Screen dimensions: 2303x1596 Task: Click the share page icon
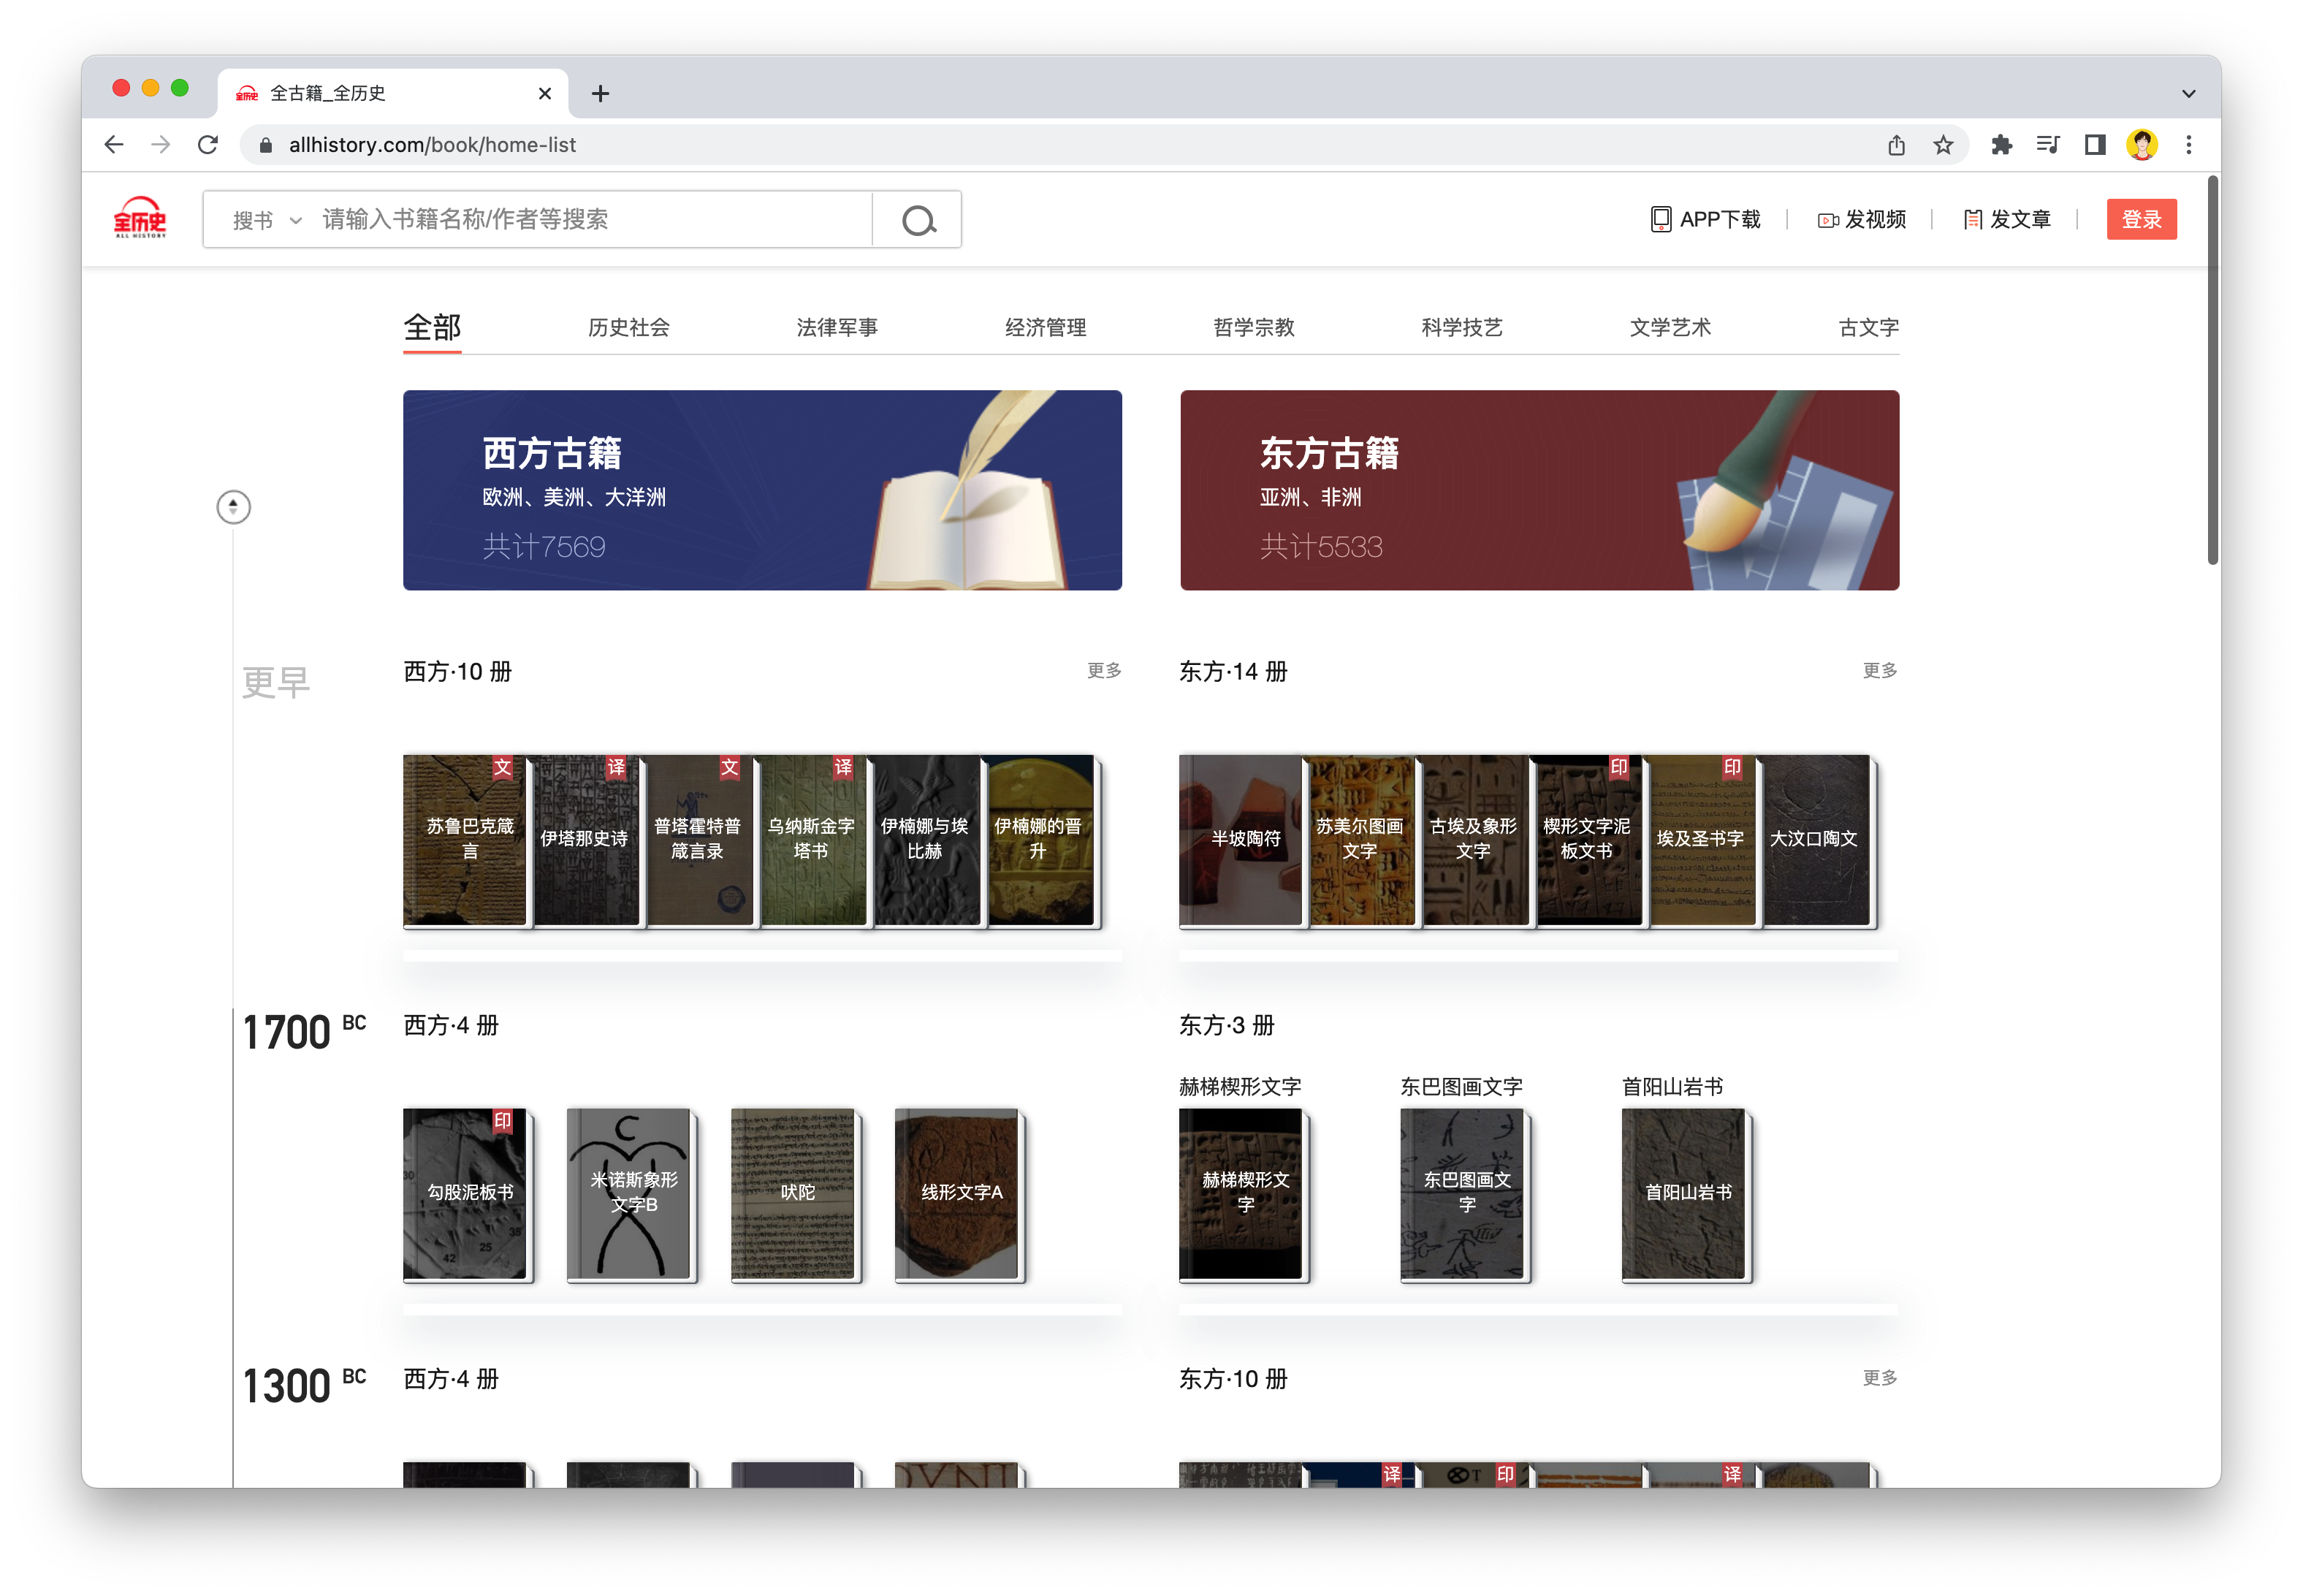coord(1896,145)
